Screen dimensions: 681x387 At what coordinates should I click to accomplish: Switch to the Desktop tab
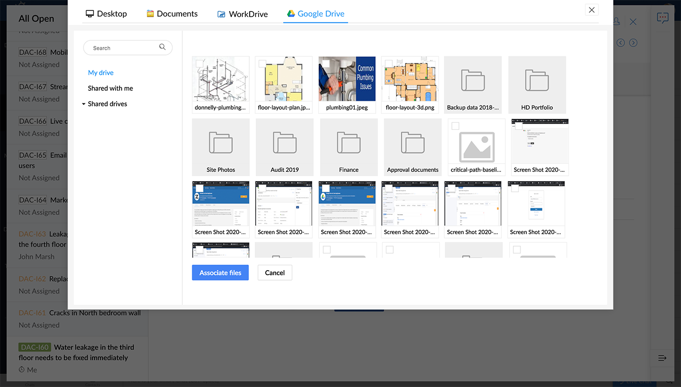(x=106, y=14)
